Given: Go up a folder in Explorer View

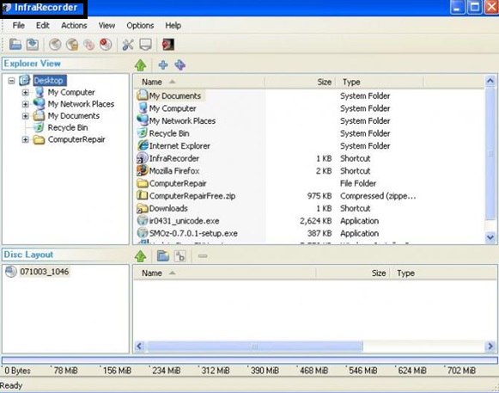Looking at the screenshot, I should (x=140, y=65).
